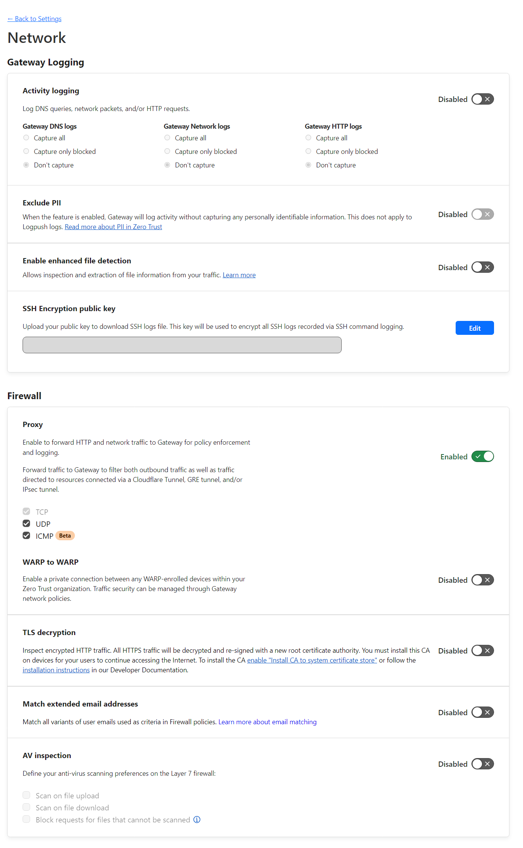Open Learn more about file detection link
Image resolution: width=523 pixels, height=848 pixels.
(x=239, y=275)
